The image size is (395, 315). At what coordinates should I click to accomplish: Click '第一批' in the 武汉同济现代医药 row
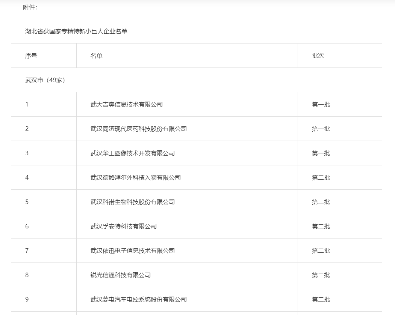pyautogui.click(x=321, y=129)
